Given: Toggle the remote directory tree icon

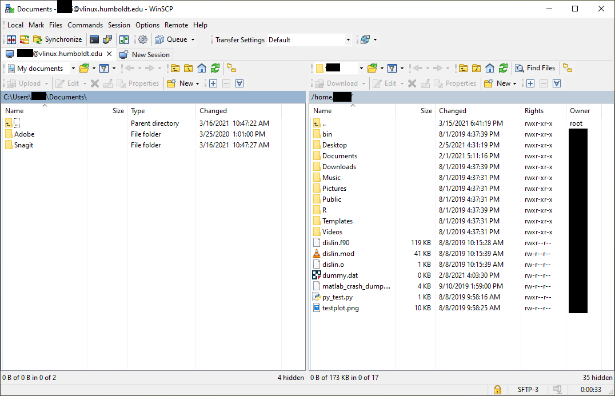Looking at the screenshot, I should [x=568, y=68].
